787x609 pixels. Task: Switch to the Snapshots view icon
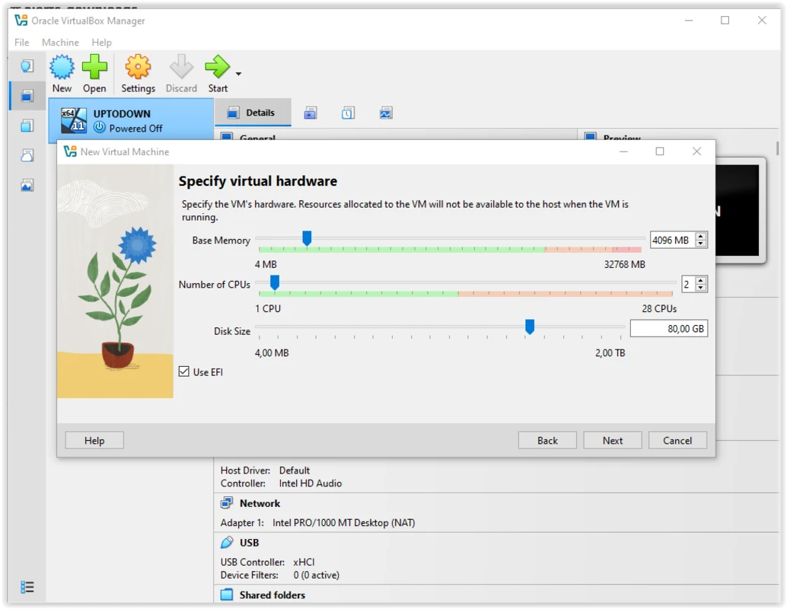(310, 112)
